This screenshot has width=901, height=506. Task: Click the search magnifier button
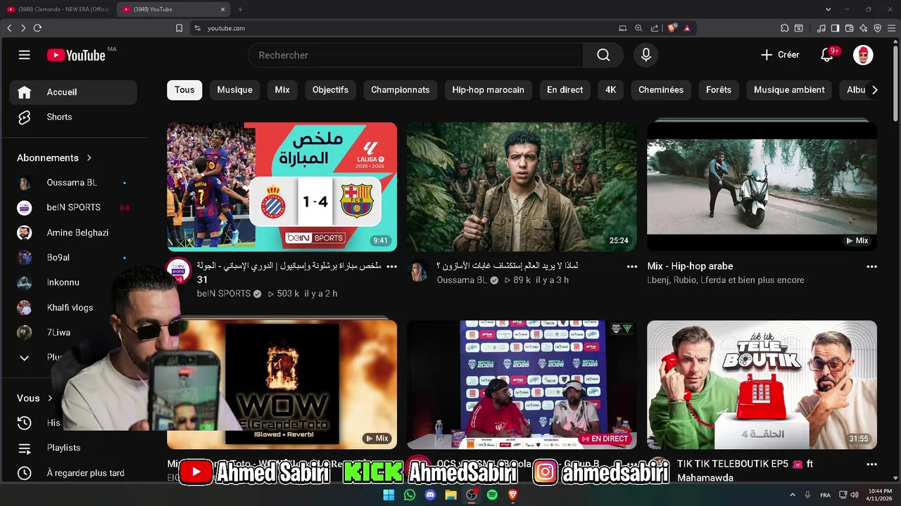click(603, 55)
